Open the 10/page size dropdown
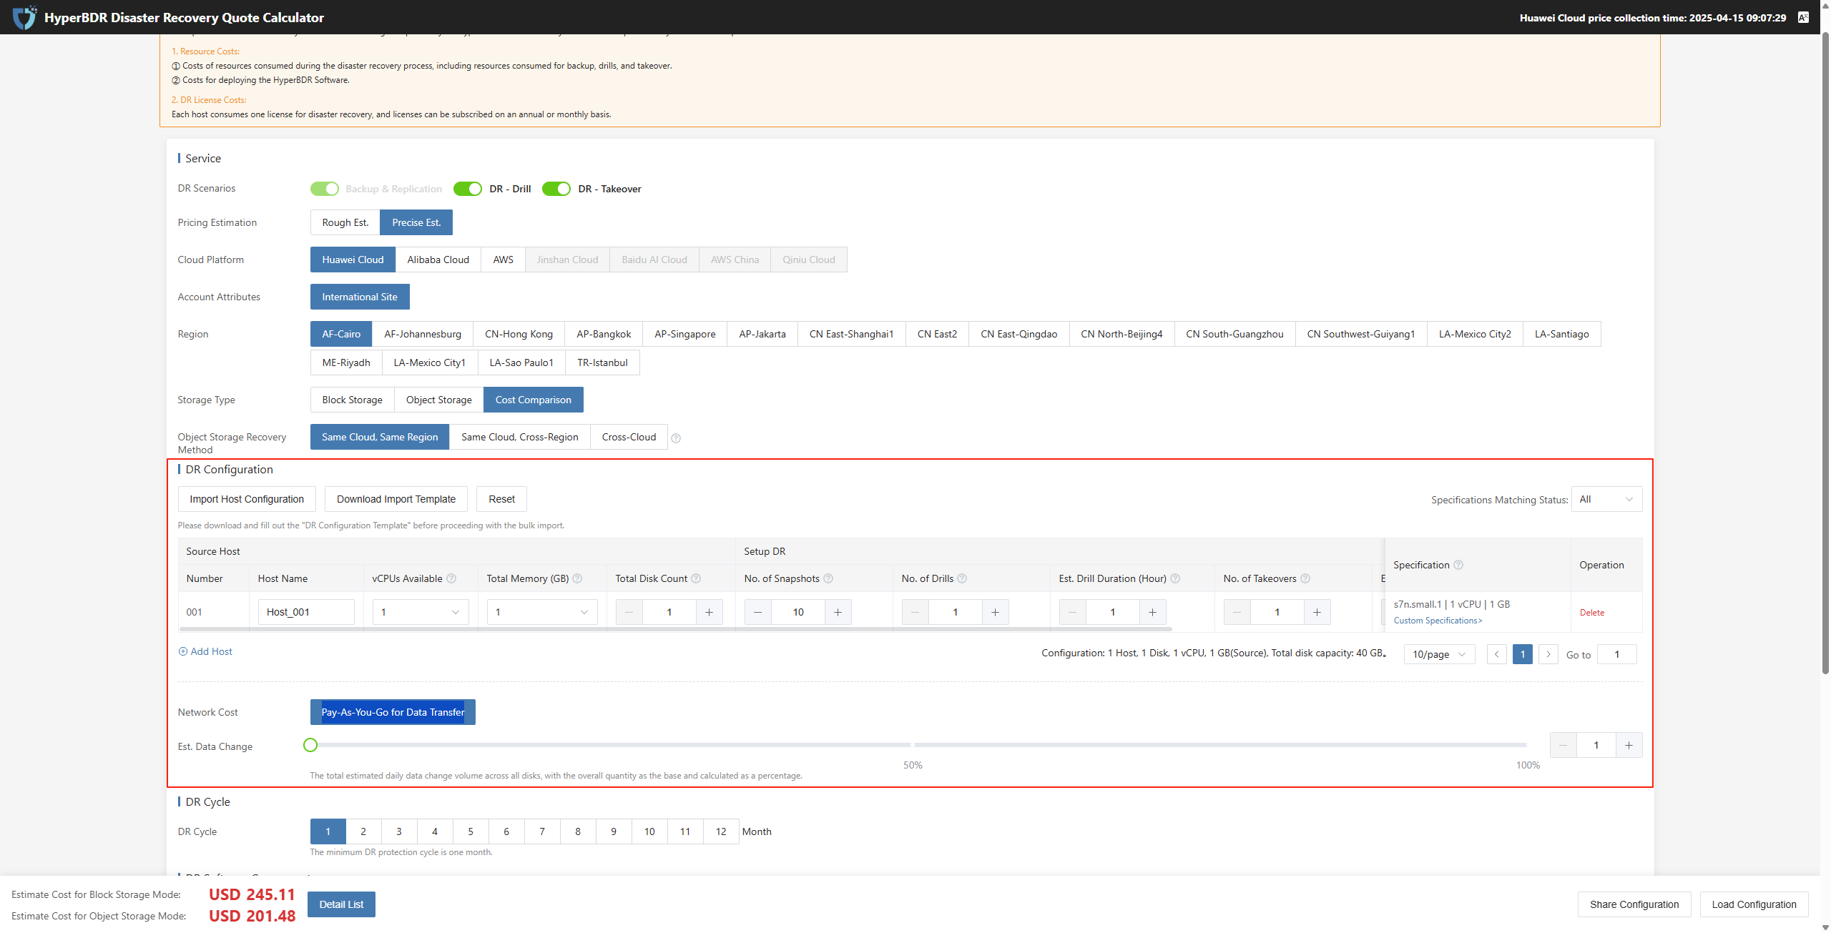 1439,654
